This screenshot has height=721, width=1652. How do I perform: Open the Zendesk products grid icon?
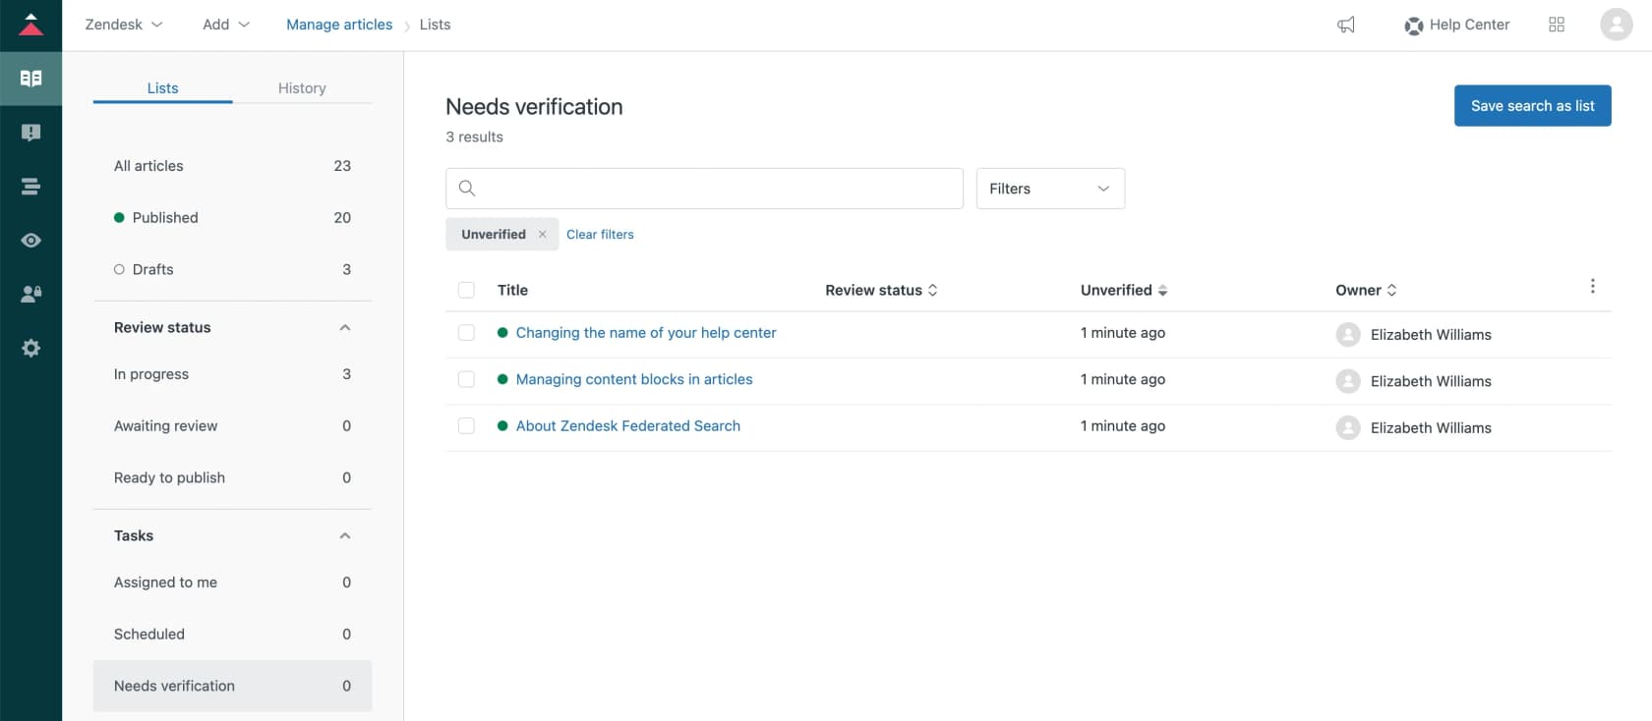click(x=1557, y=25)
